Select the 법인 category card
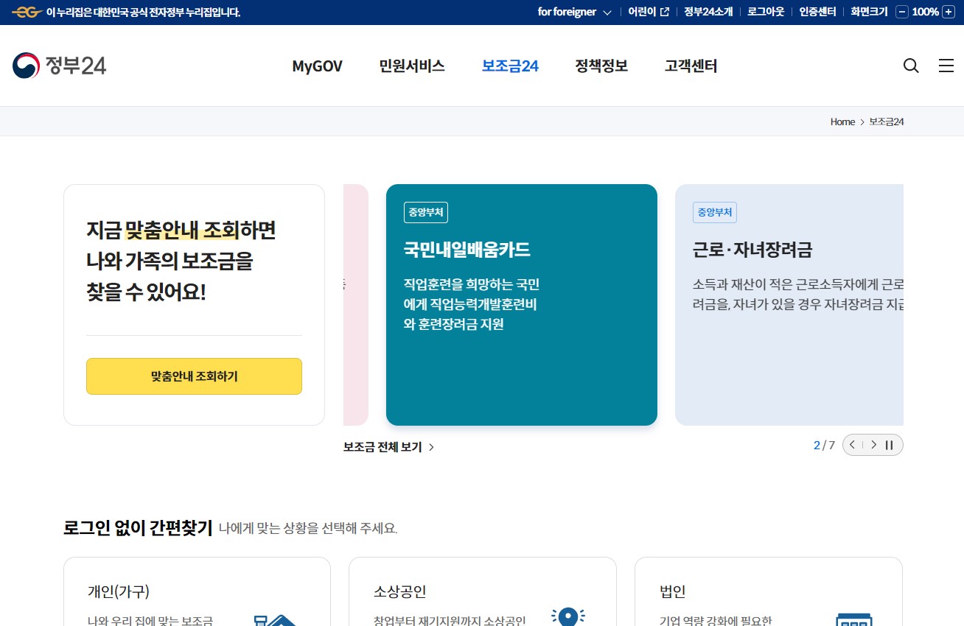964x626 pixels. [769, 591]
